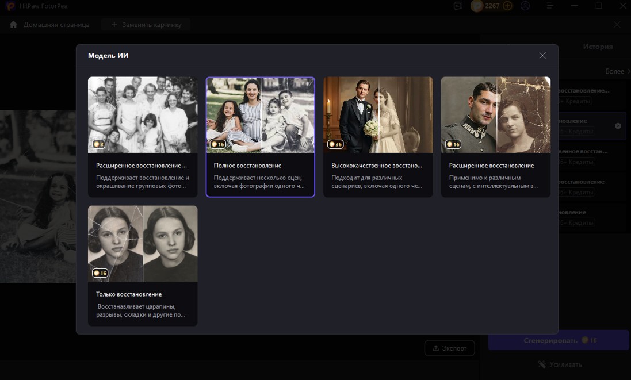Select the Расширенное восстановление group photo thumbnail
This screenshot has width=631, height=380.
click(143, 114)
